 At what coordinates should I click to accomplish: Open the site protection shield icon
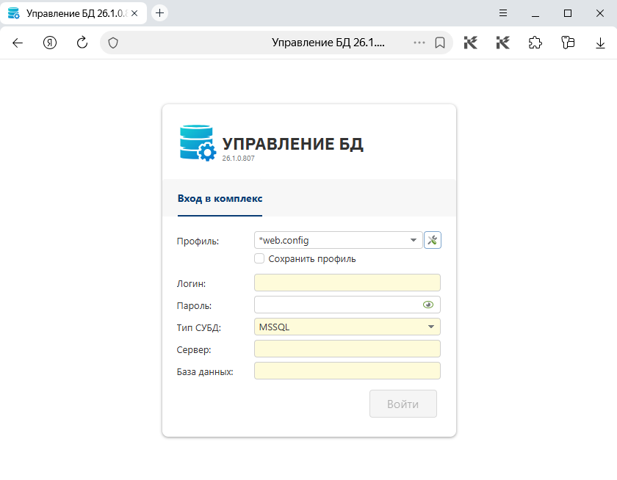tap(113, 43)
